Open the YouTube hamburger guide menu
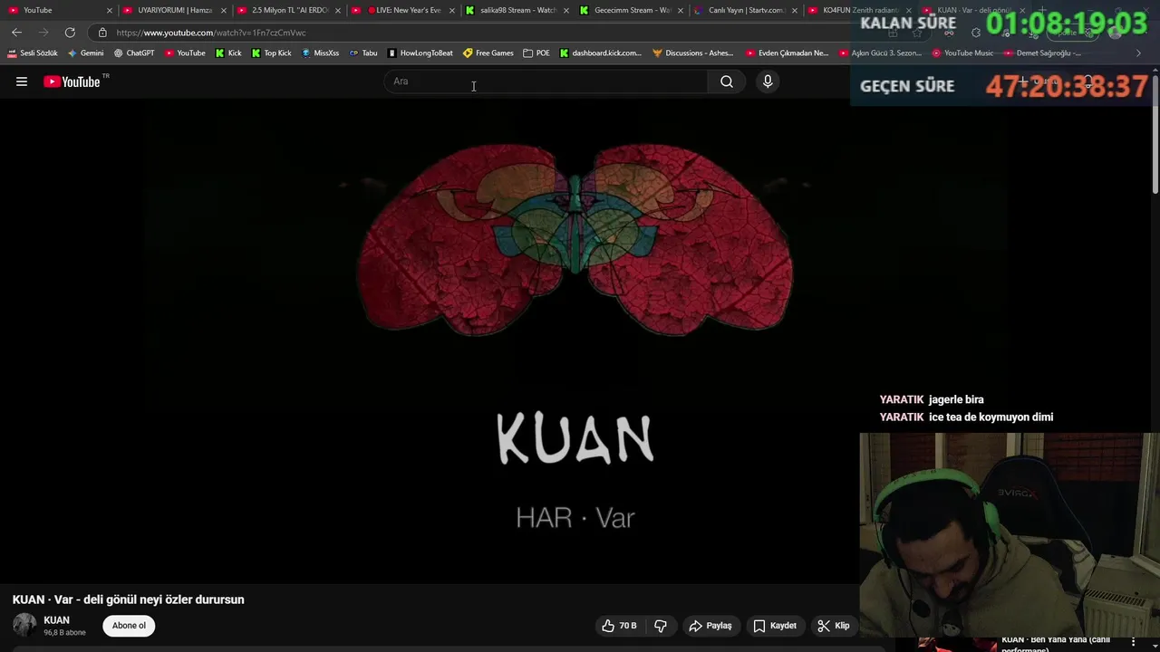 click(22, 81)
